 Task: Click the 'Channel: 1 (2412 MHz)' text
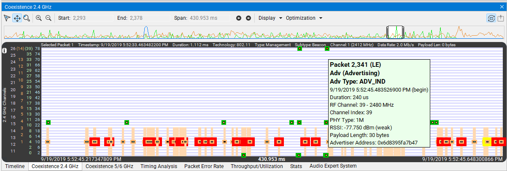[x=352, y=45]
